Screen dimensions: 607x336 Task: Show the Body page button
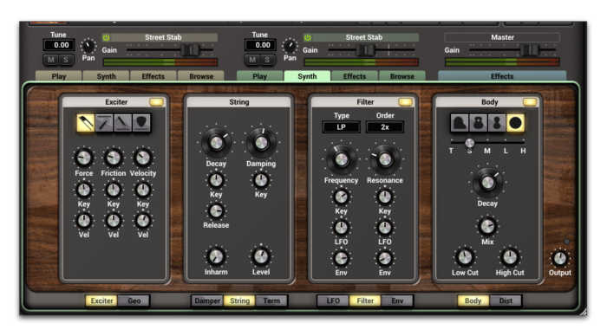point(473,300)
